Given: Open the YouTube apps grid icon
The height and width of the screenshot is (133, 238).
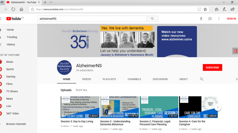Looking at the screenshot, I should pos(210,19).
